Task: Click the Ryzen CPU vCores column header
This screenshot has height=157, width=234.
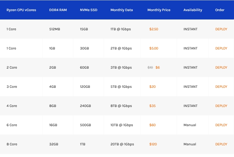Action: pyautogui.click(x=21, y=10)
